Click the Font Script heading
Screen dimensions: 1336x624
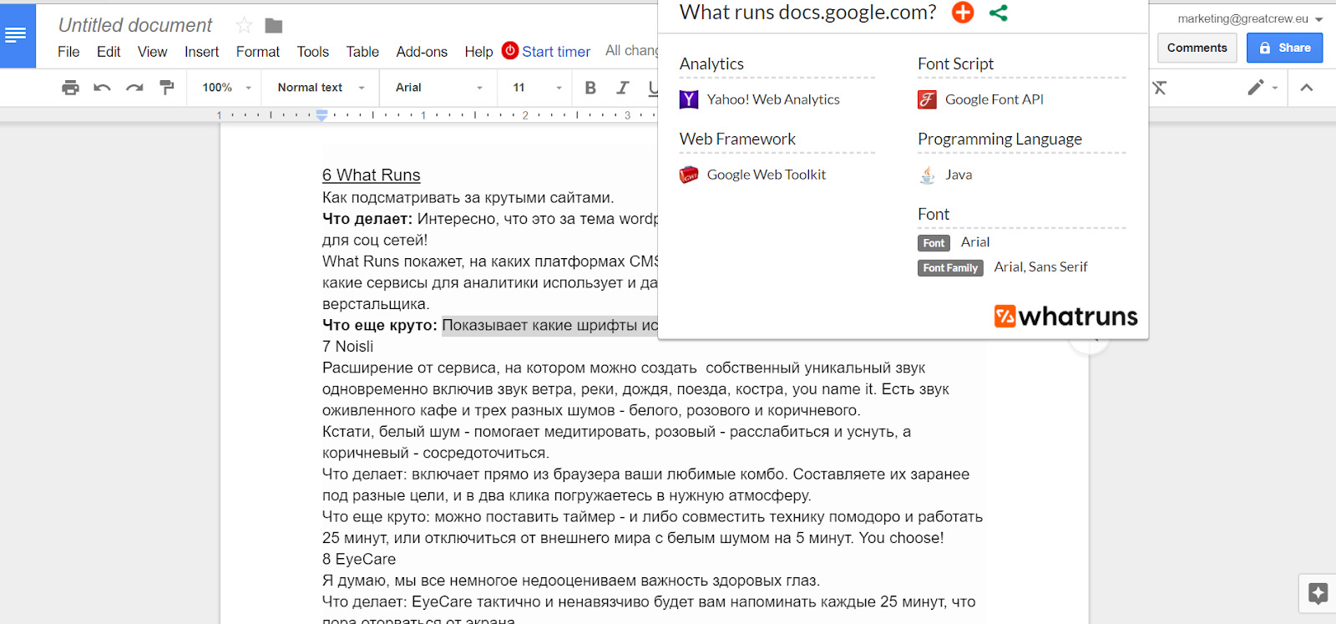point(955,64)
